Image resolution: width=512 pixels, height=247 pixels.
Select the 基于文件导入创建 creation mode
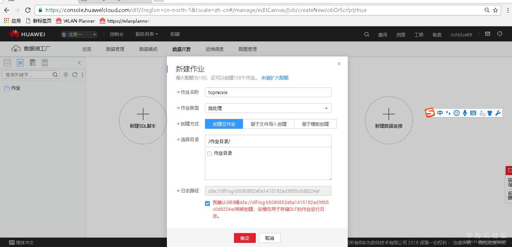tap(269, 124)
